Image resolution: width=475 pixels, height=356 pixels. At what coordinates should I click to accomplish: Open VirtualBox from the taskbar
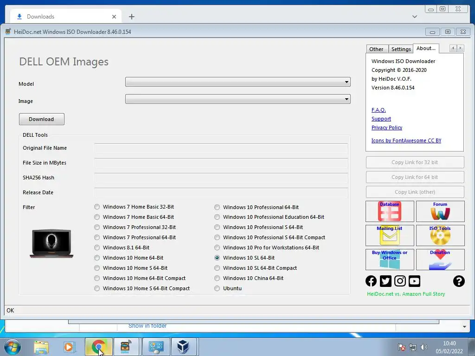(183, 347)
